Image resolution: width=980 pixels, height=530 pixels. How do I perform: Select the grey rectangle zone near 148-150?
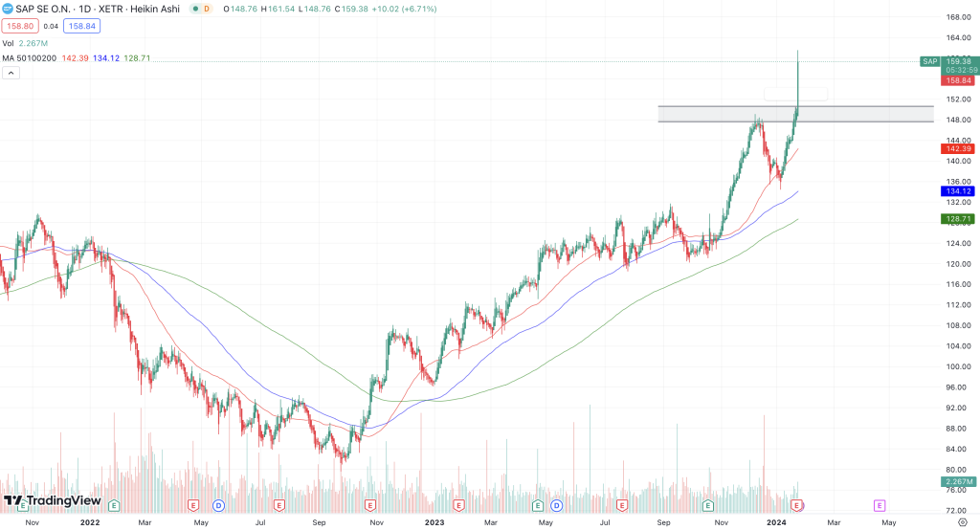(795, 114)
